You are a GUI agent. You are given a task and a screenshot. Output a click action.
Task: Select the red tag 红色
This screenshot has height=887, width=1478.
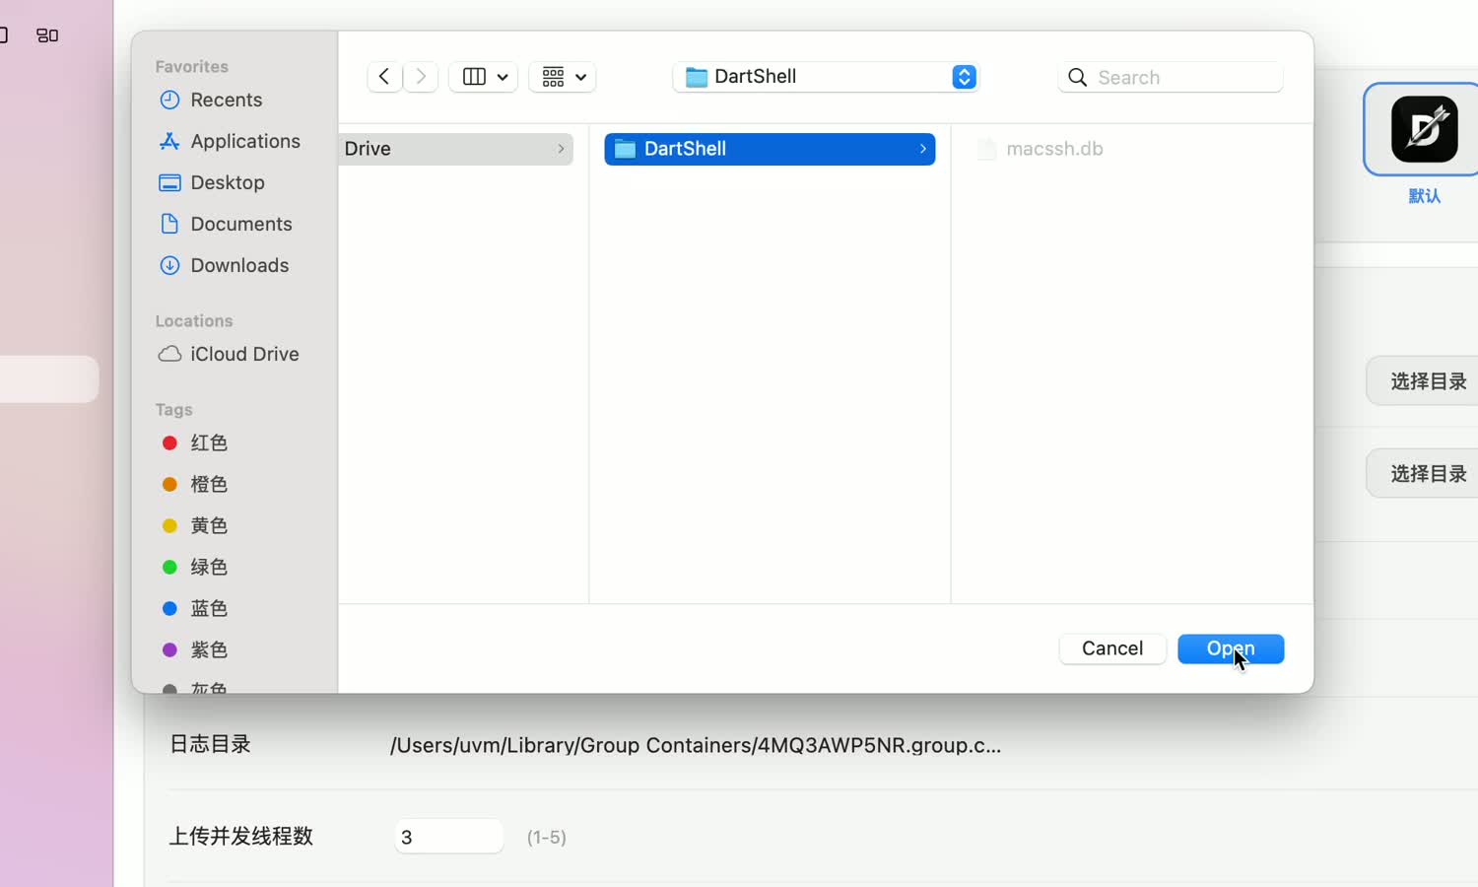click(x=195, y=443)
